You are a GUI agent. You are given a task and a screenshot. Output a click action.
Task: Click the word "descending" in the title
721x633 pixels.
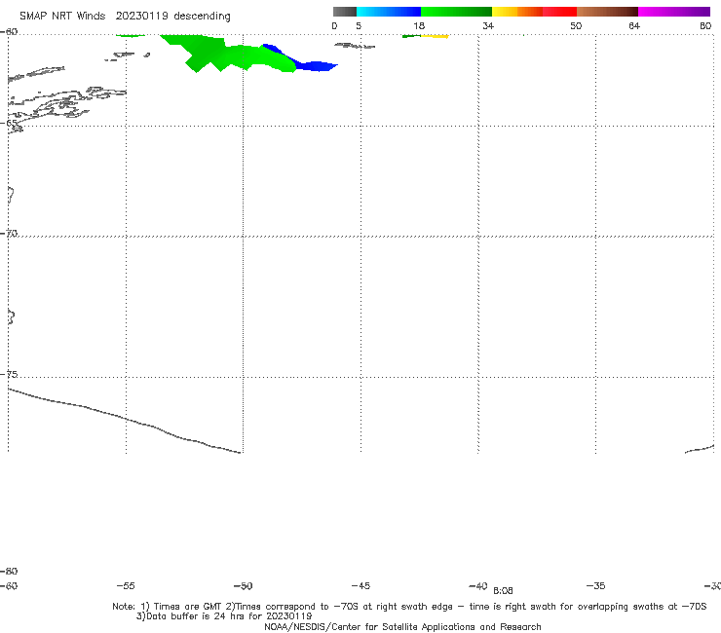point(203,17)
